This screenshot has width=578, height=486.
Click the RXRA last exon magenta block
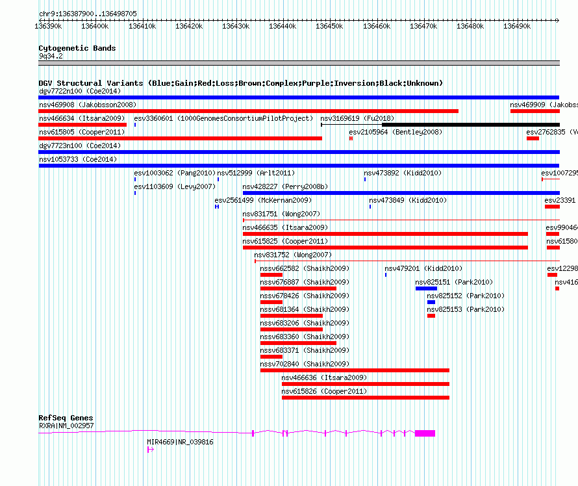pos(425,433)
